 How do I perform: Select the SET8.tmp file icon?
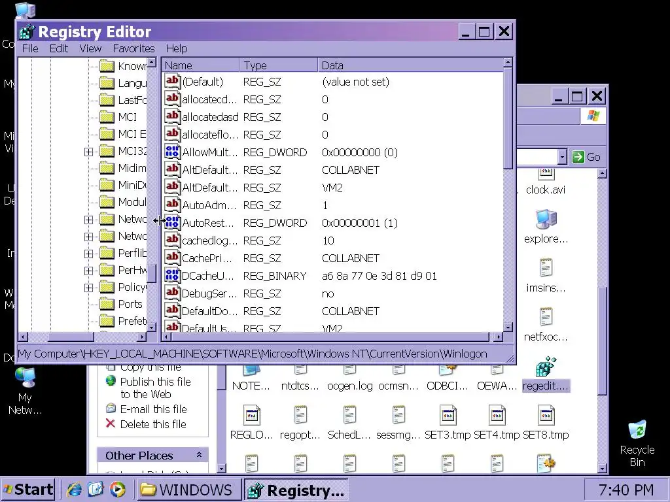tap(546, 415)
